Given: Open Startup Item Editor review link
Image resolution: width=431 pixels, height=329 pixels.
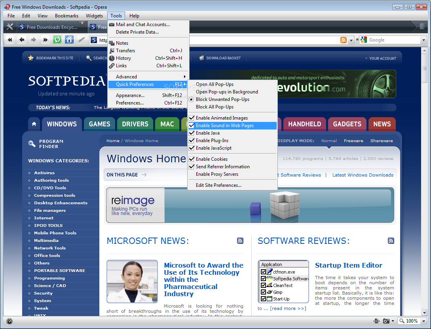Looking at the screenshot, I should click(349, 265).
